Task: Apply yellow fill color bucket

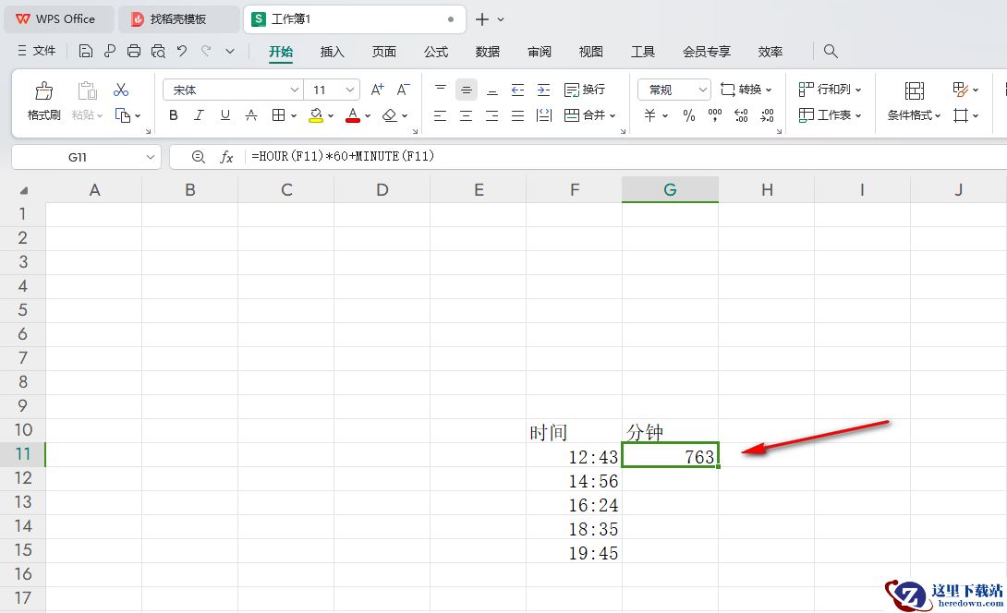Action: tap(315, 115)
